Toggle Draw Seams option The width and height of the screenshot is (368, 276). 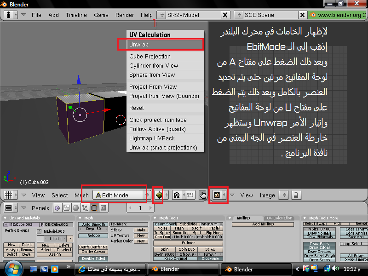319,260
